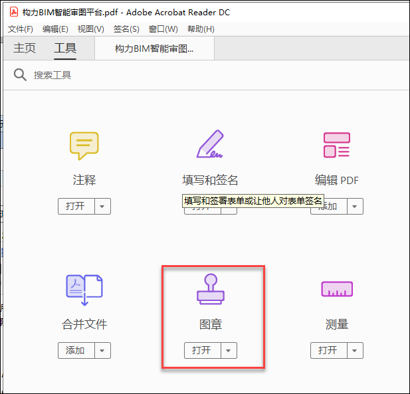Open the 窗口(W) menu
Viewport: 410px width, 394px height.
click(x=163, y=29)
